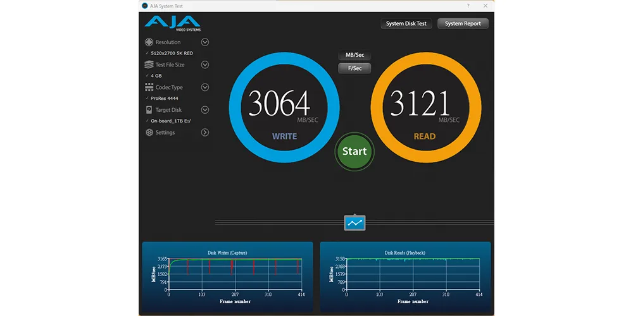
Task: Click the Codec Type grid icon
Action: point(149,87)
